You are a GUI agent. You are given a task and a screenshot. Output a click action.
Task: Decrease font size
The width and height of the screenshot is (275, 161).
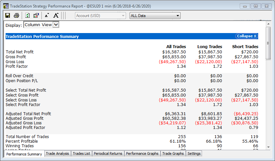coord(47,15)
